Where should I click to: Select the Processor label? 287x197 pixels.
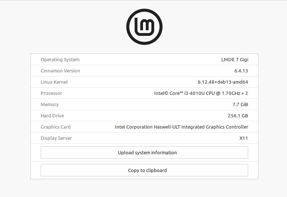tap(51, 93)
